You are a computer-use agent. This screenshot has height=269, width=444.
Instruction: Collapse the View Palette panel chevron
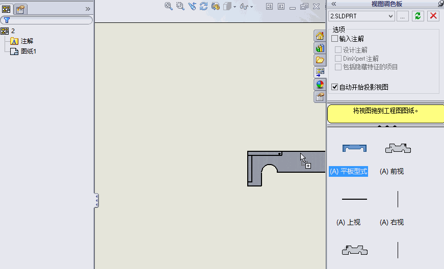(333, 4)
